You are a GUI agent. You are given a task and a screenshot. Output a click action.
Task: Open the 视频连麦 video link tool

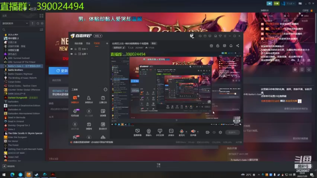pos(75,113)
